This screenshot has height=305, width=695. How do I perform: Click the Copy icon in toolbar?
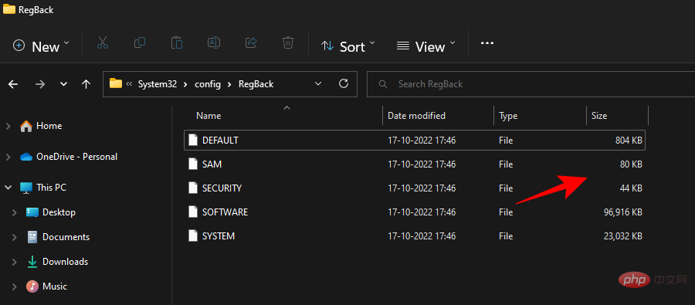(140, 43)
